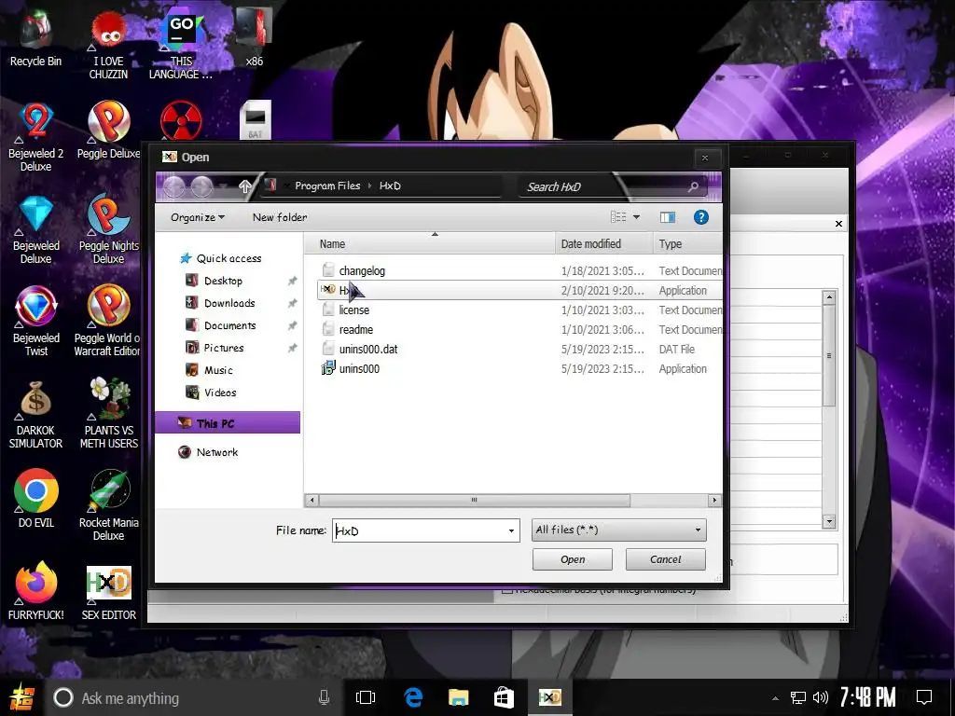Launch Peggle World of Warcraft Edition shortcut
This screenshot has width=955, height=716.
[107, 321]
